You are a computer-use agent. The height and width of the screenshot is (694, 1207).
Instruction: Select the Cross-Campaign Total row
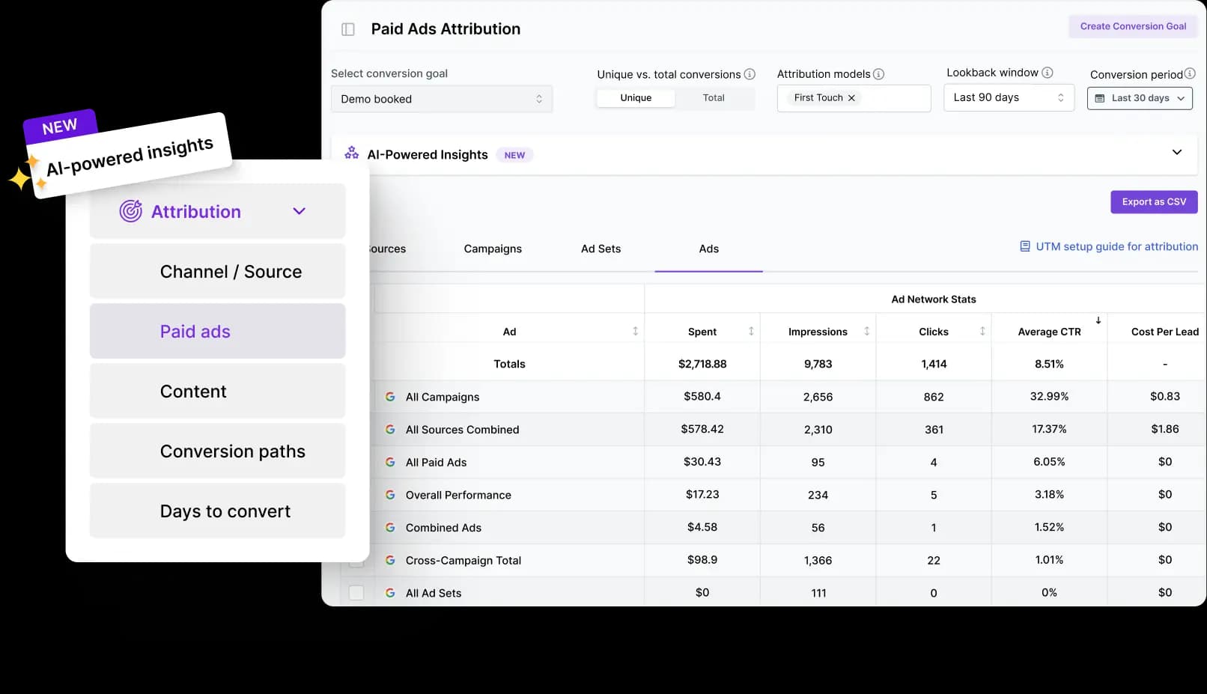coord(463,560)
